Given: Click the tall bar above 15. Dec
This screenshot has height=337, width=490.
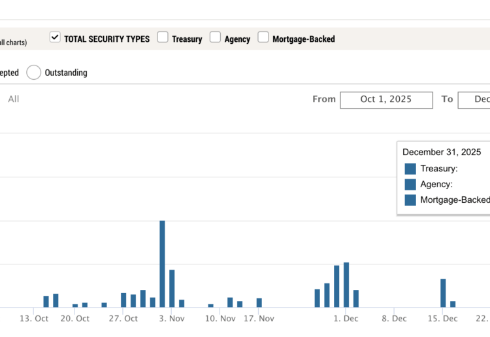Looking at the screenshot, I should tap(443, 293).
